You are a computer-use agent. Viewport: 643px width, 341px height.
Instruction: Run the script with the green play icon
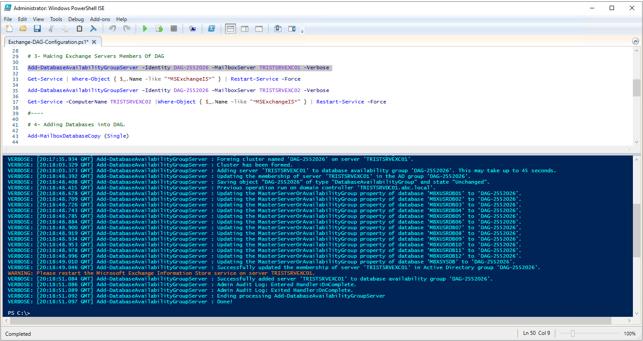click(145, 29)
